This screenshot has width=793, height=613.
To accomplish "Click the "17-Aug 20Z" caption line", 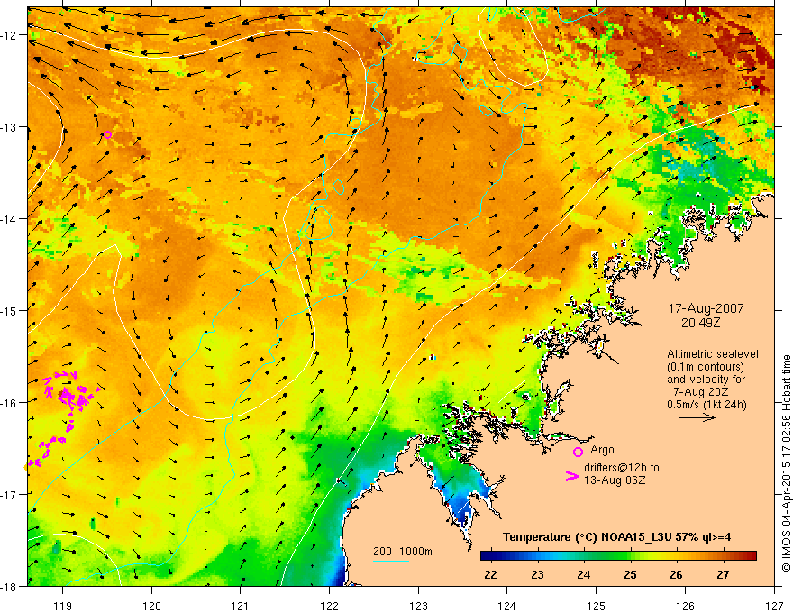I will click(697, 392).
